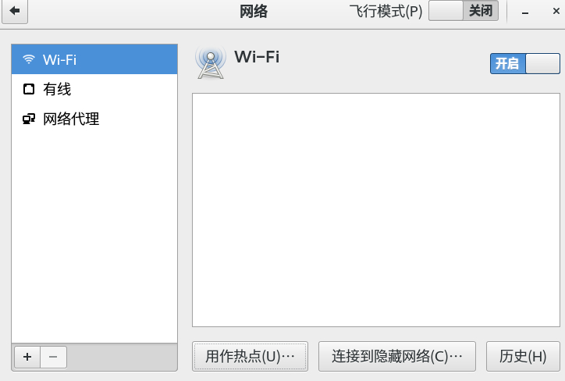Image resolution: width=565 pixels, height=381 pixels.
Task: Click the wired connection icon in sidebar
Action: tap(29, 90)
